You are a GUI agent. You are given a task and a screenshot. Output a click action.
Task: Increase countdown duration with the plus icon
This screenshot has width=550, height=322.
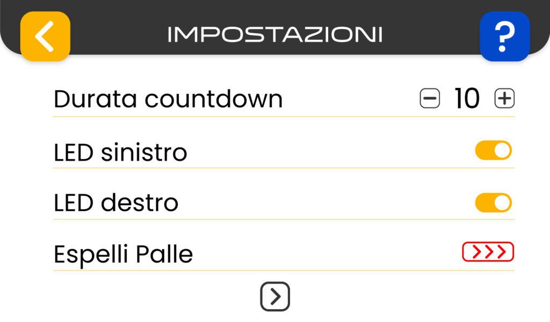tap(504, 99)
